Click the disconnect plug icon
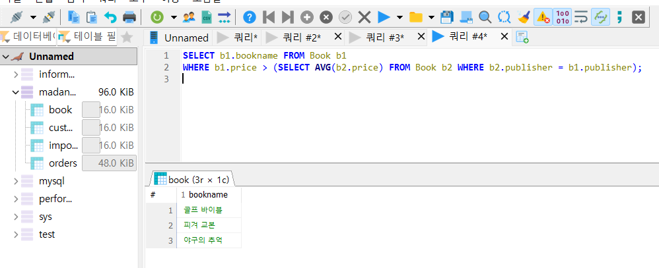 tap(49, 17)
